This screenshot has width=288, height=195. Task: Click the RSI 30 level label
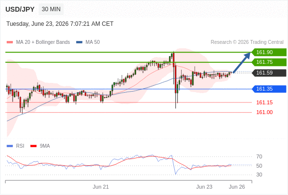point(259,175)
